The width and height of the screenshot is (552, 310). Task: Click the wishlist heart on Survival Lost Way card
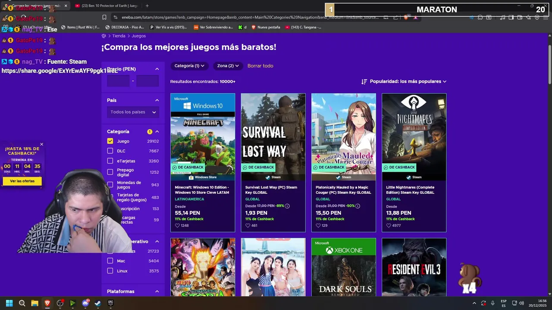[x=248, y=226]
